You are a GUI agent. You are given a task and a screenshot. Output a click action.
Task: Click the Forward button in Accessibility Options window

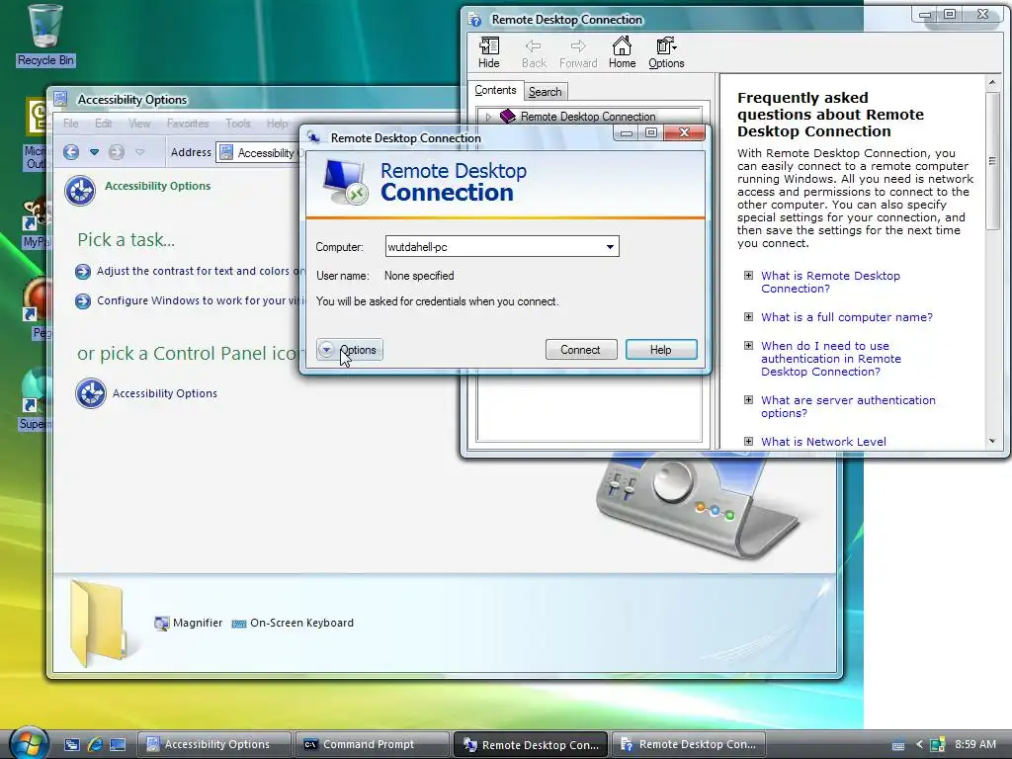tap(117, 152)
